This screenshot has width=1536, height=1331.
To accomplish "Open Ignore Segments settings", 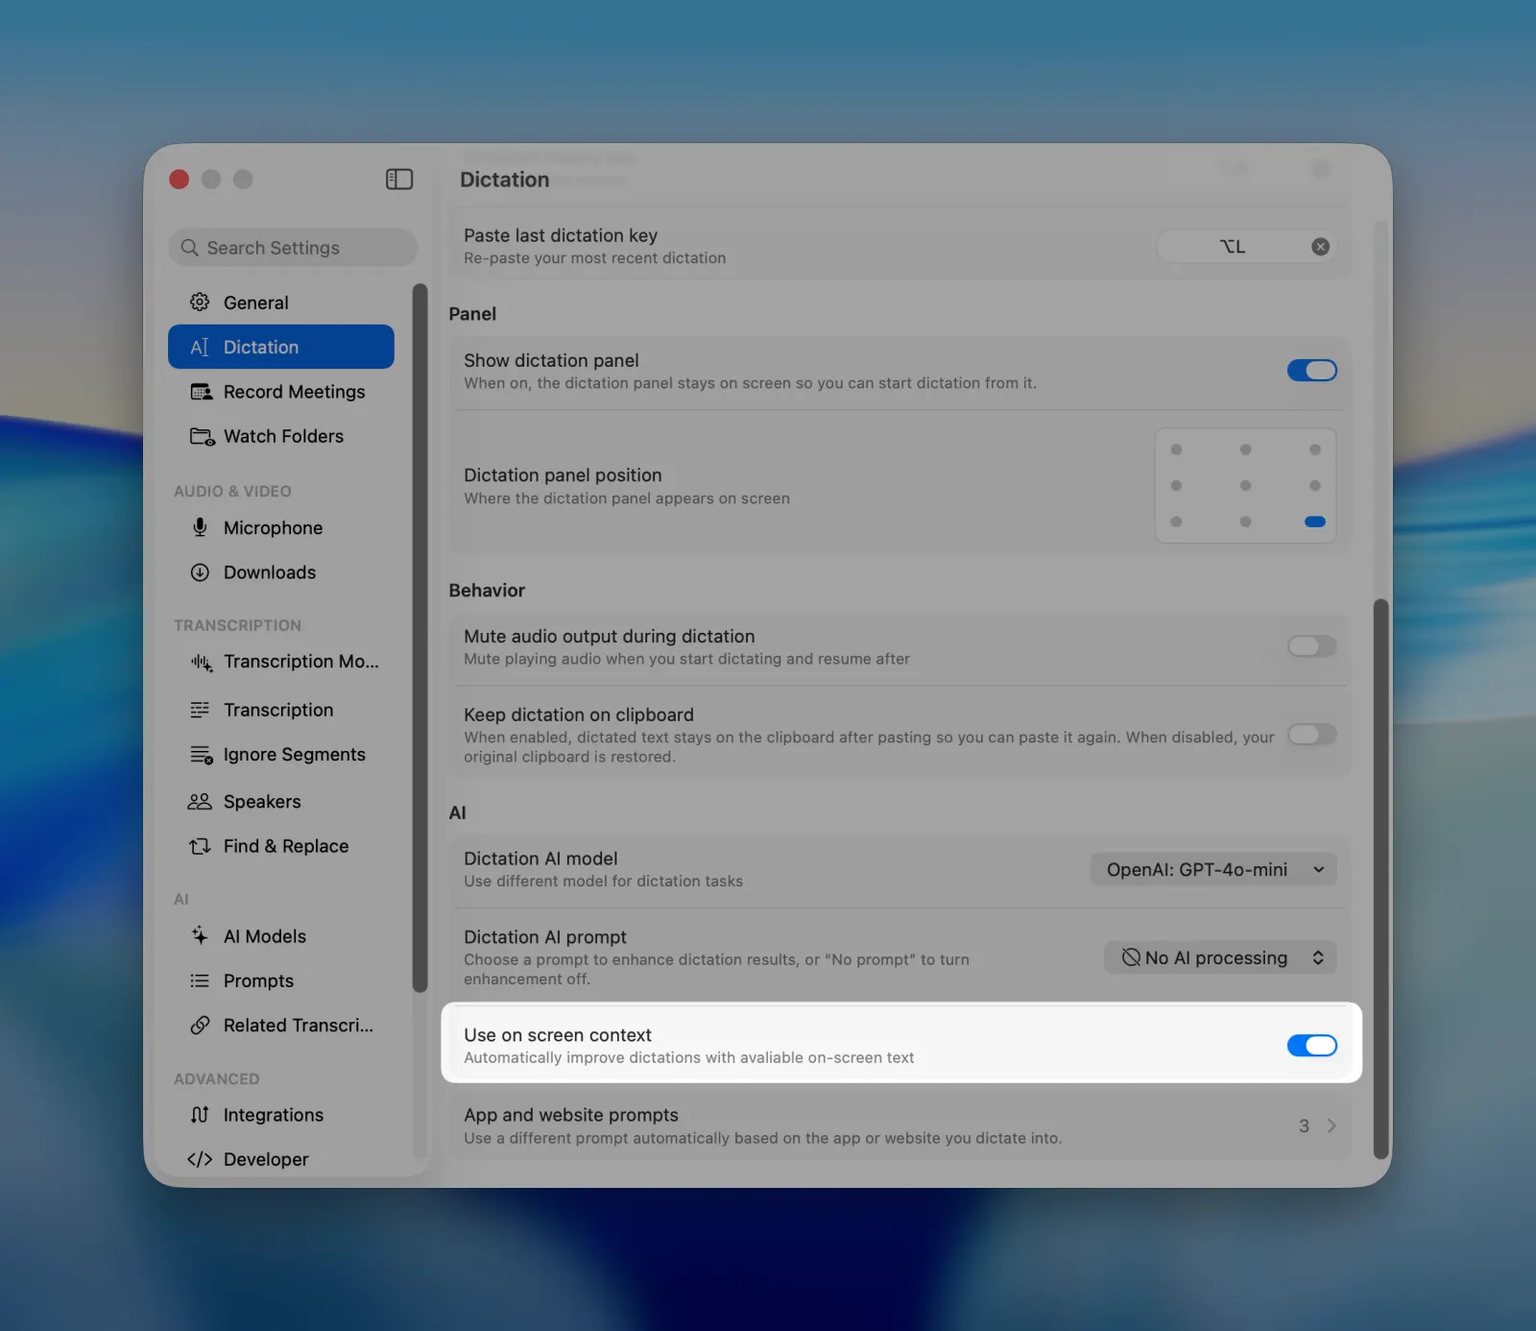I will [281, 755].
